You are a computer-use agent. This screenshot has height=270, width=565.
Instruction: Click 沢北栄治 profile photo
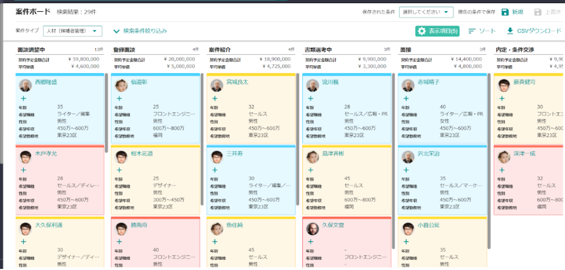pyautogui.click(x=408, y=157)
